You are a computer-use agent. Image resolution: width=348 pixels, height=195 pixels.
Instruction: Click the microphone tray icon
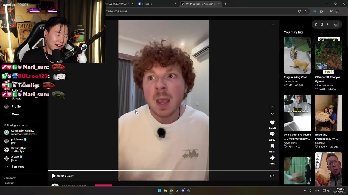pyautogui.click(x=311, y=191)
